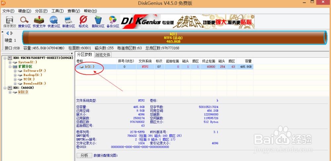This screenshot has height=161, width=331.
Task: Click the 卷标 column header
Action: coord(96,61)
